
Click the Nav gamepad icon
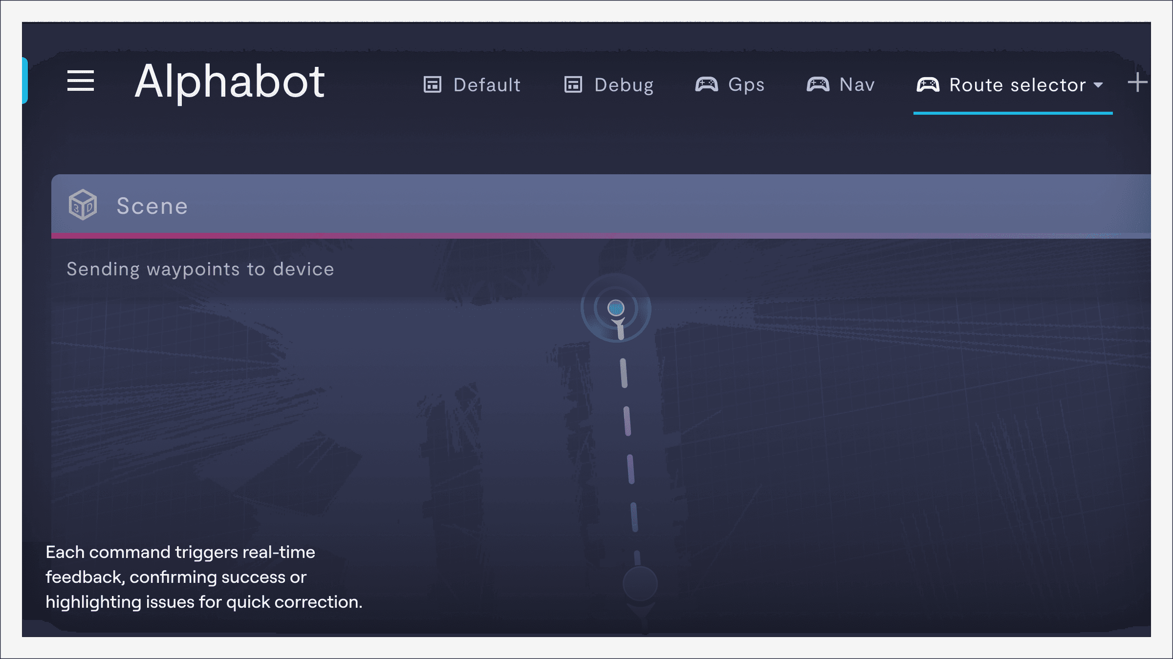click(818, 84)
